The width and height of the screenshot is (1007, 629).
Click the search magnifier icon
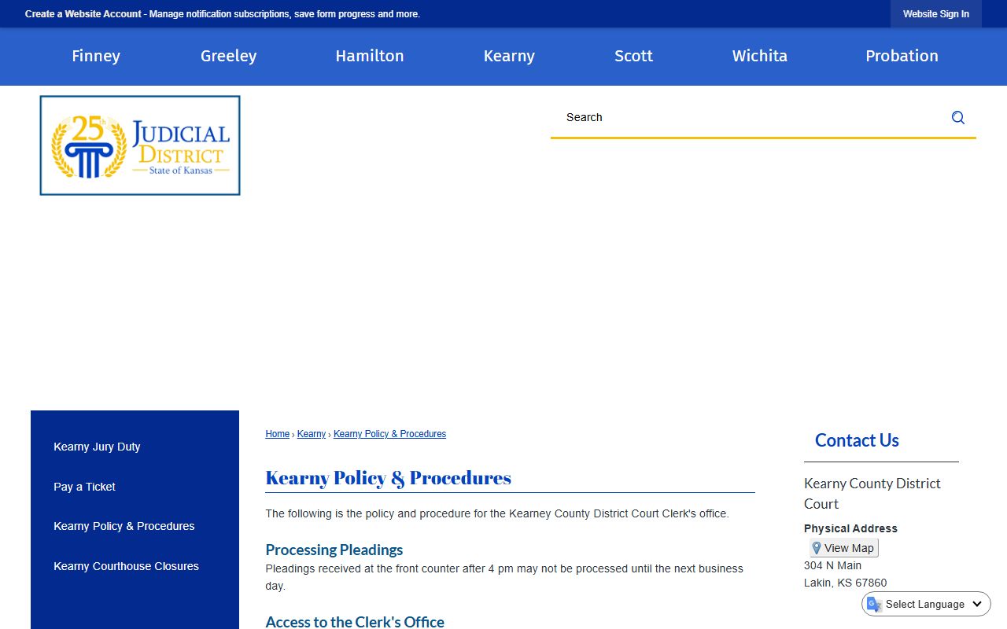coord(957,117)
